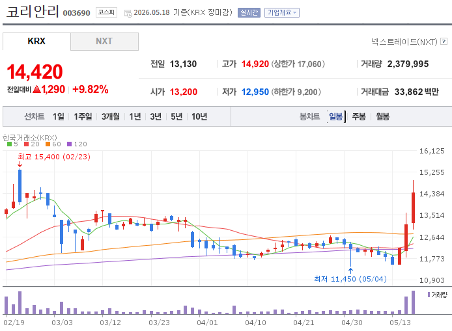The width and height of the screenshot is (452, 331).
Task: Open the NXT help question-mark icon
Action: [x=444, y=42]
